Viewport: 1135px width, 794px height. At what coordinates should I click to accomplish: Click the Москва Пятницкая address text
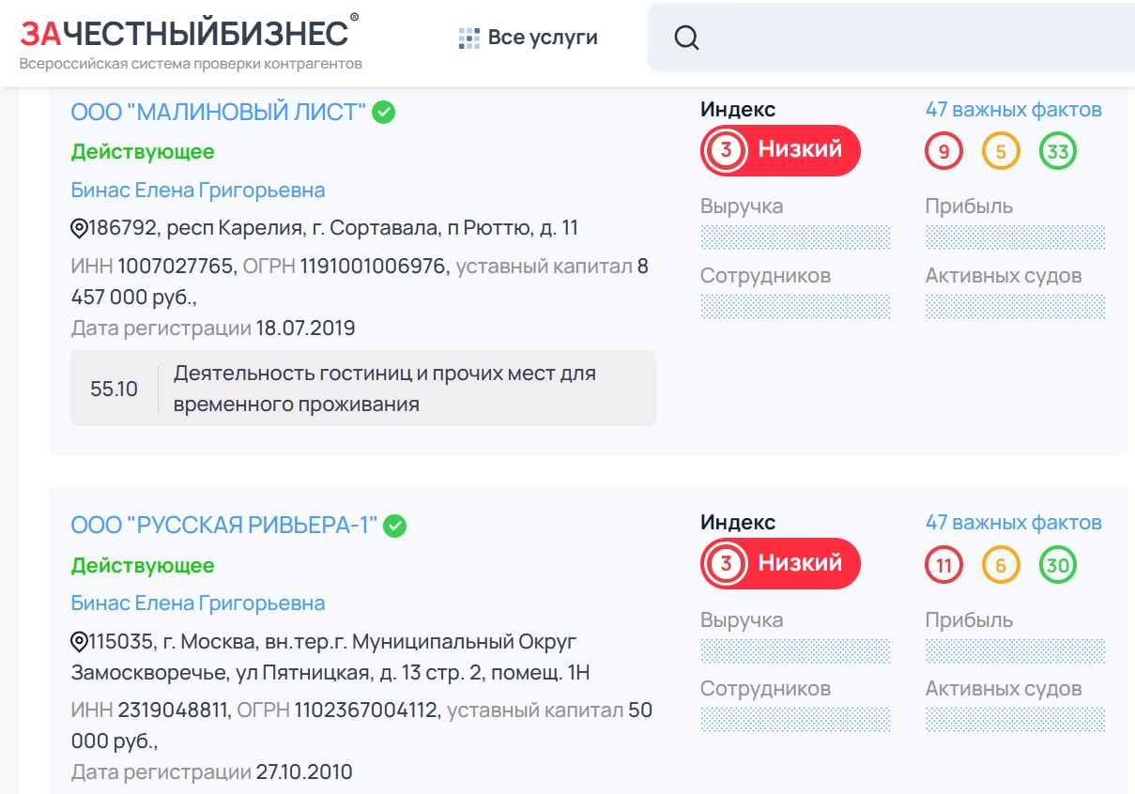click(330, 657)
